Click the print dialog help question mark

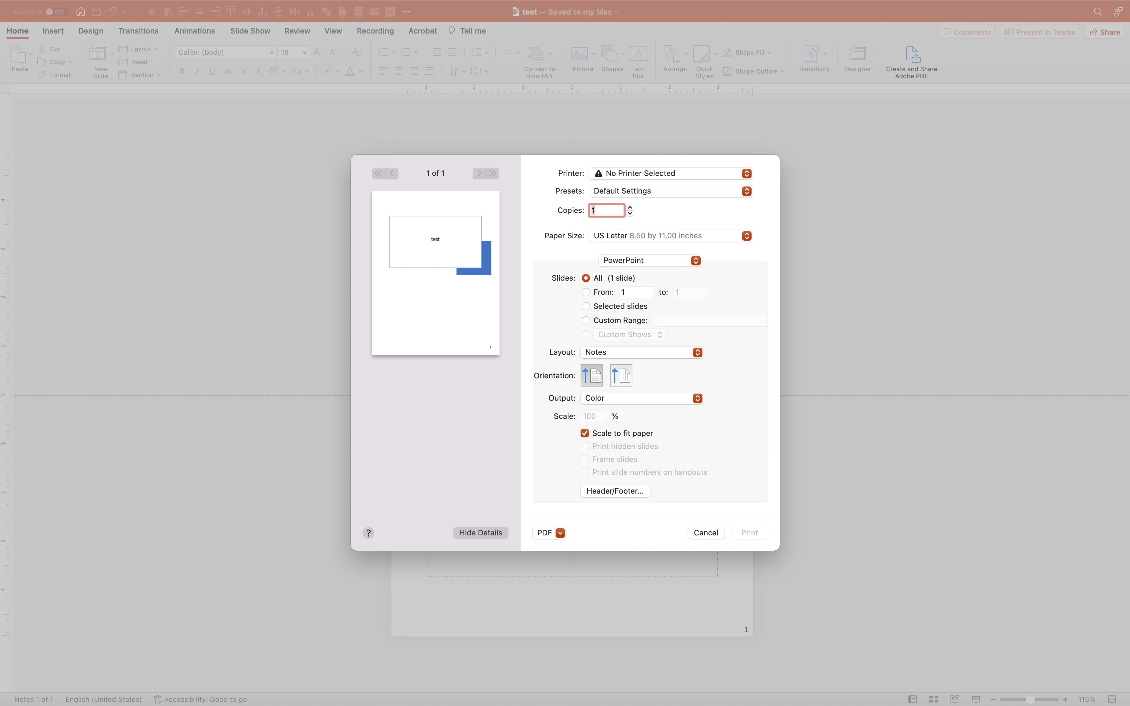point(368,533)
